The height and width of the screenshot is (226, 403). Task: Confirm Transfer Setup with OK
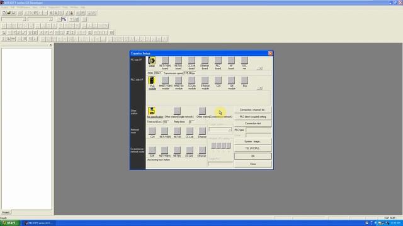(x=253, y=156)
